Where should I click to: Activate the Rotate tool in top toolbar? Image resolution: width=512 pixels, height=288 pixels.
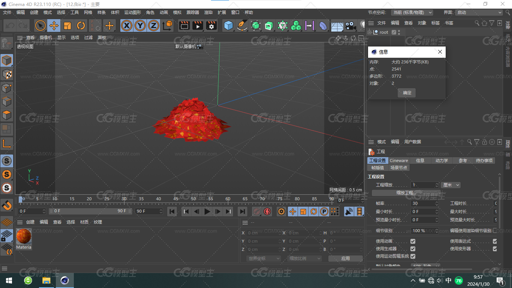[x=81, y=25]
